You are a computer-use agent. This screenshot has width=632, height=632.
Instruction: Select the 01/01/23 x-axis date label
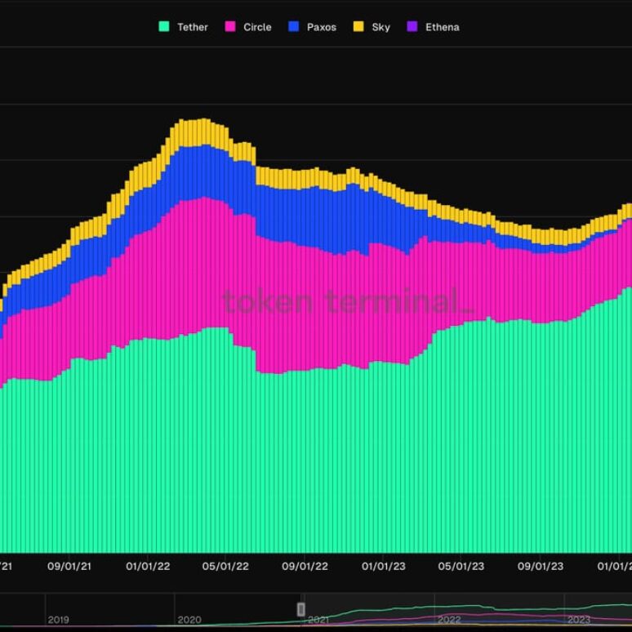pos(384,566)
